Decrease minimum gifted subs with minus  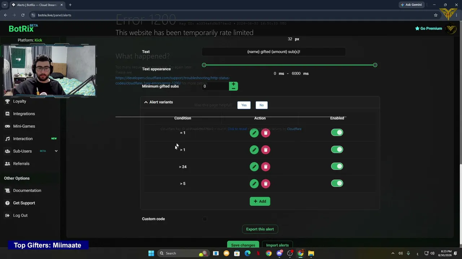coord(234,88)
